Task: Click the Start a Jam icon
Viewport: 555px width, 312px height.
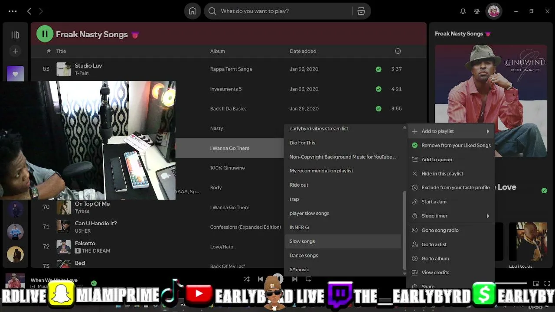Action: [x=415, y=202]
